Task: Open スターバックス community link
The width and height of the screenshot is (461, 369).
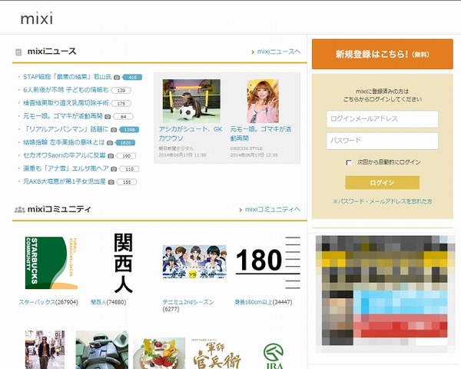Action: coord(37,302)
